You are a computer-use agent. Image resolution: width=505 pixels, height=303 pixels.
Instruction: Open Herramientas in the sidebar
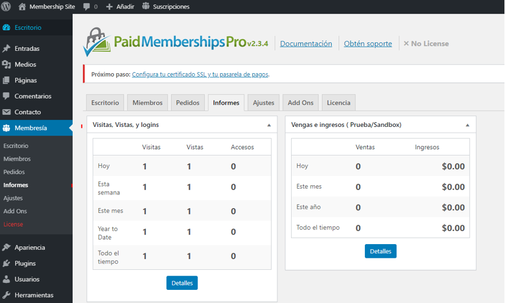tap(34, 295)
